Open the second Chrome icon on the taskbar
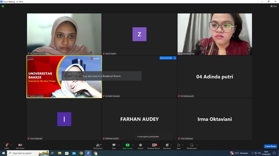The width and height of the screenshot is (279, 156). click(95, 153)
